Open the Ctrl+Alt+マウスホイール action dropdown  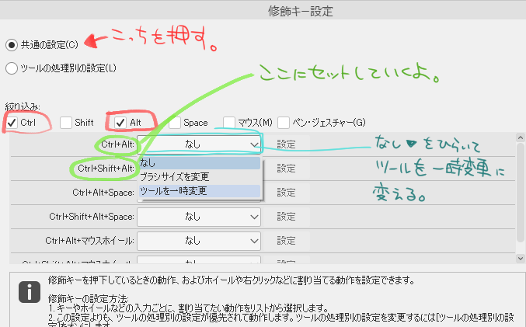pos(199,241)
